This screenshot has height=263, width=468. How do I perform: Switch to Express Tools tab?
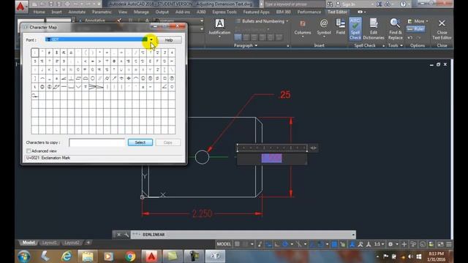(224, 12)
